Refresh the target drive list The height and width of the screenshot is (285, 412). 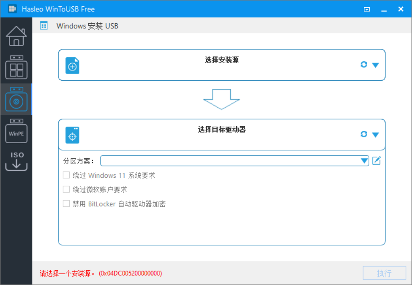(x=364, y=134)
